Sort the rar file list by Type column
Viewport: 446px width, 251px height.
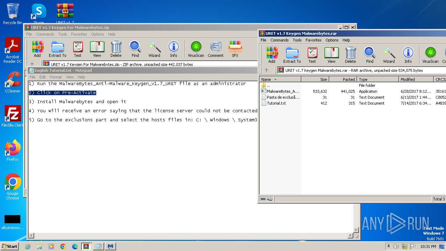click(x=378, y=79)
